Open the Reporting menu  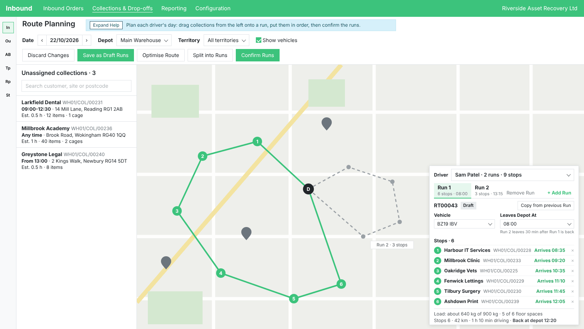pos(174,8)
